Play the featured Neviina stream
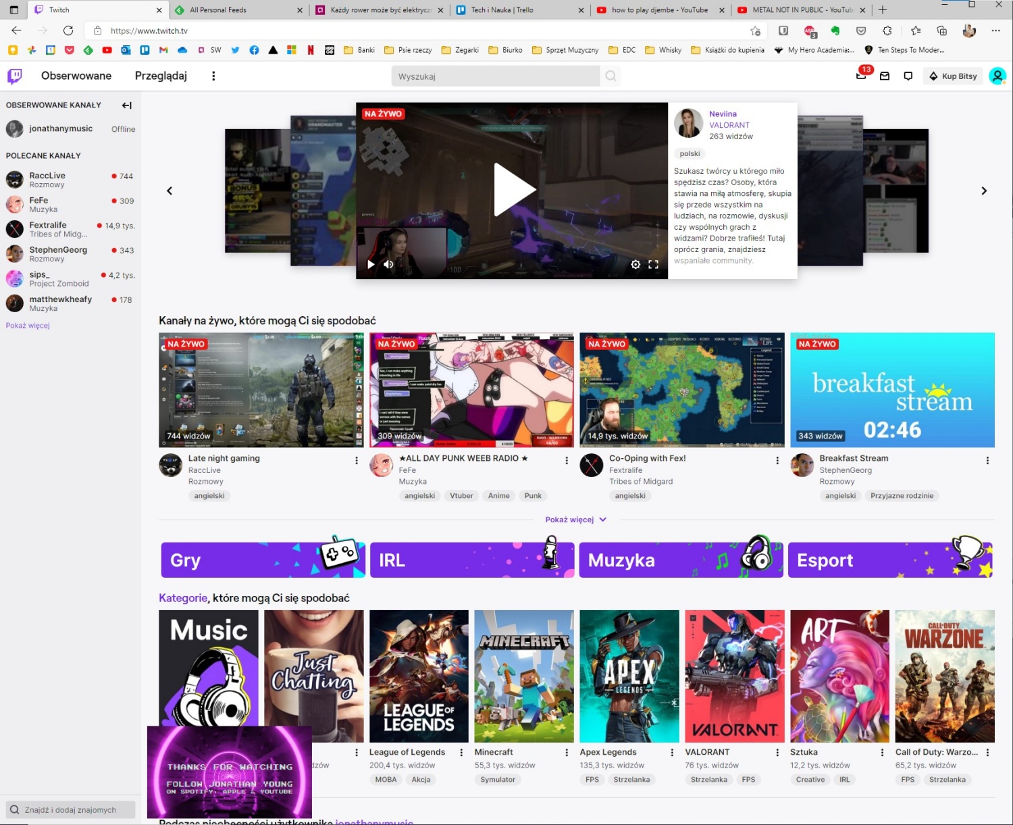 (x=514, y=190)
